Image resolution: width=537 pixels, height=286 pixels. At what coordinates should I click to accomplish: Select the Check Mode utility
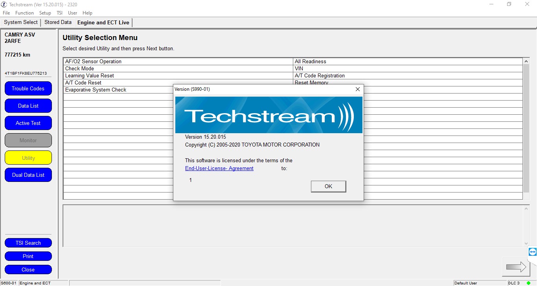coord(178,68)
